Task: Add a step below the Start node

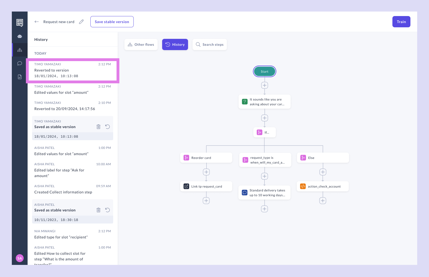Action: pyautogui.click(x=265, y=85)
